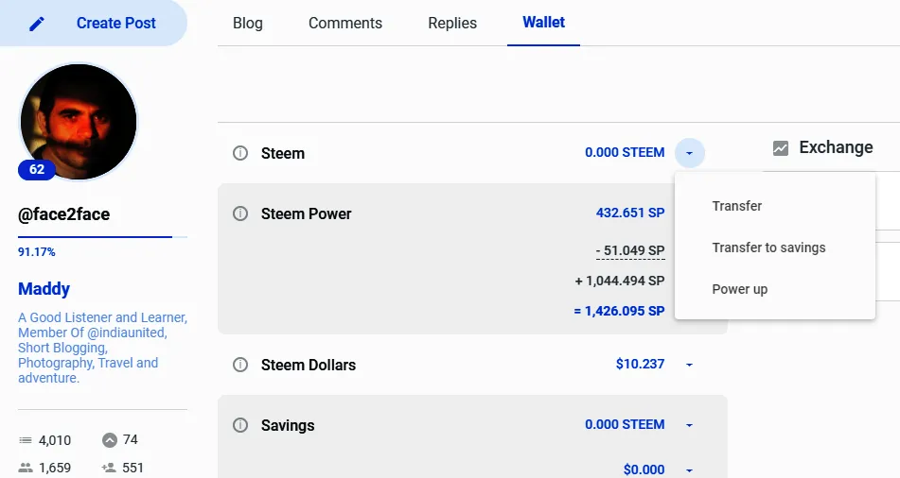Click the upvote count icon showing 74

[110, 440]
